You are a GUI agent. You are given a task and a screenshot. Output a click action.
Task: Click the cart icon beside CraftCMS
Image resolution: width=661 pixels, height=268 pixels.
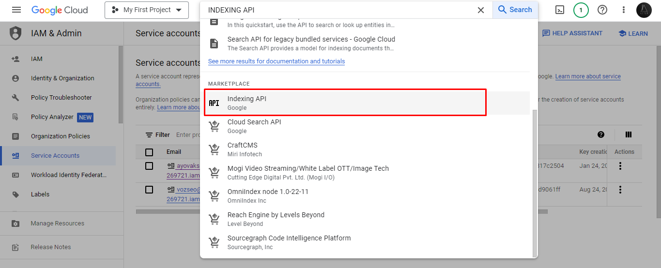214,149
